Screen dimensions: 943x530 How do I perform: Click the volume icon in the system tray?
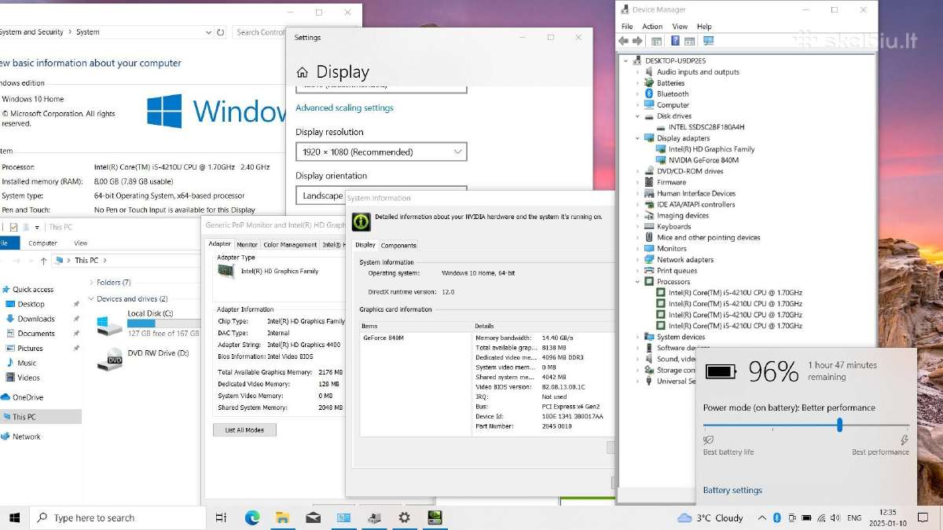[835, 517]
